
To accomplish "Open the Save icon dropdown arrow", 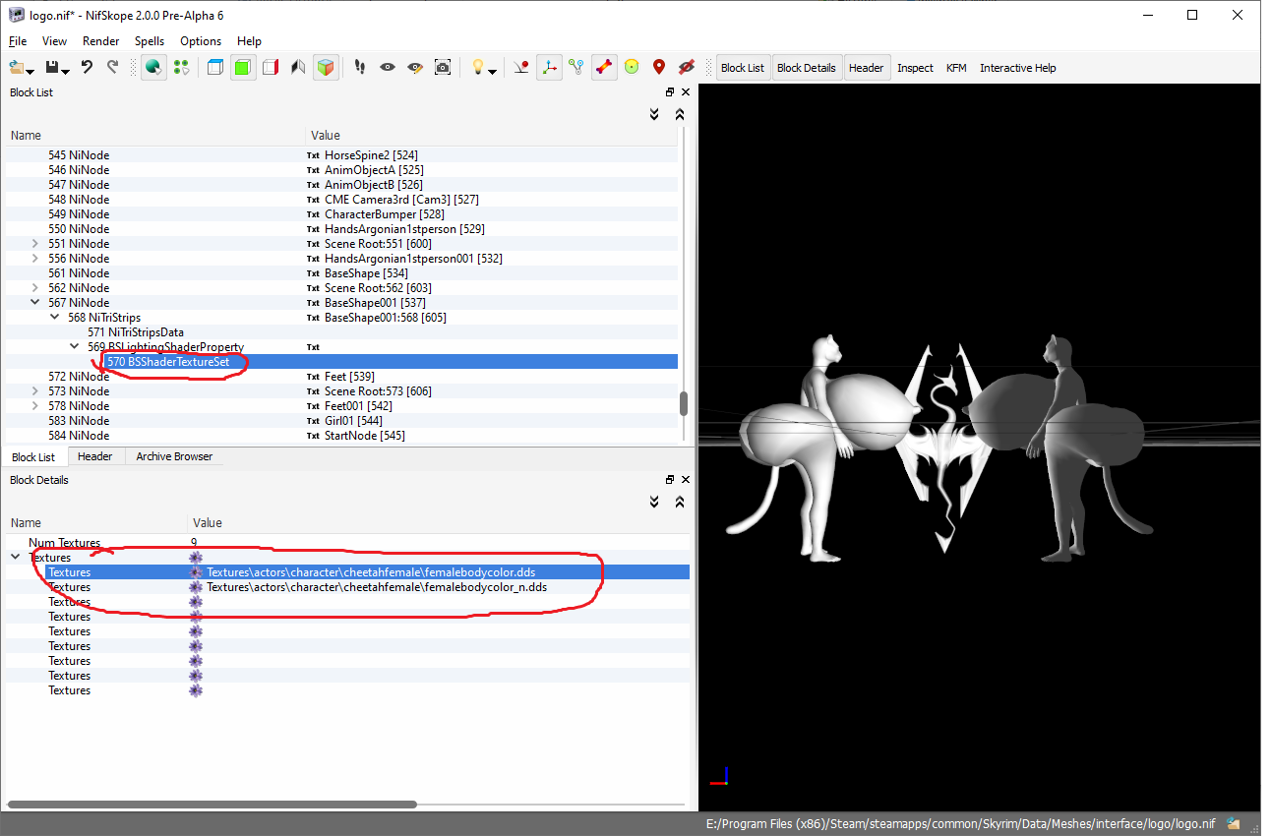I will [x=66, y=71].
